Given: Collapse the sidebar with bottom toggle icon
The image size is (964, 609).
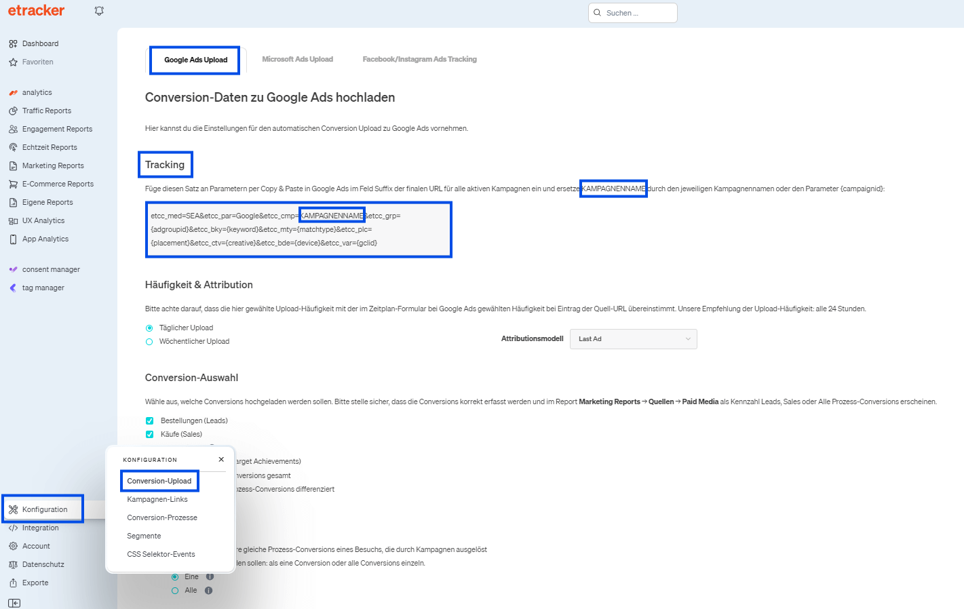Looking at the screenshot, I should 14,603.
